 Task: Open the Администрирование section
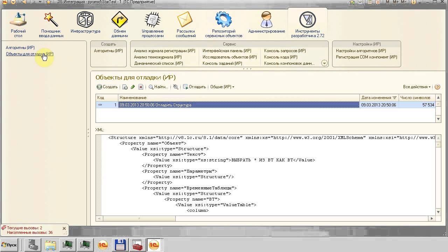(x=267, y=23)
